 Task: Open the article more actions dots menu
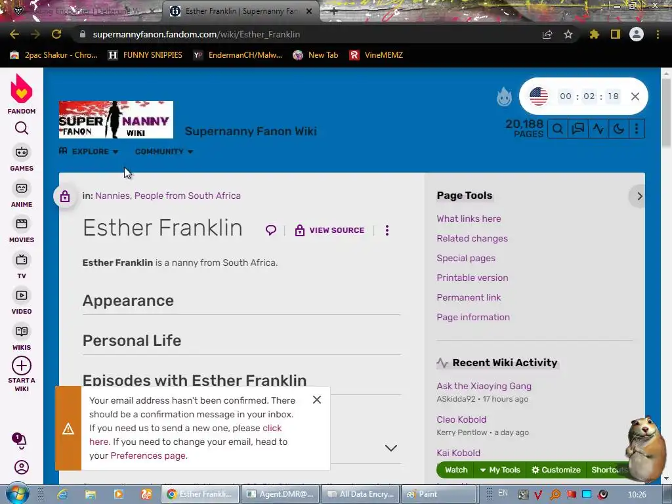[387, 230]
